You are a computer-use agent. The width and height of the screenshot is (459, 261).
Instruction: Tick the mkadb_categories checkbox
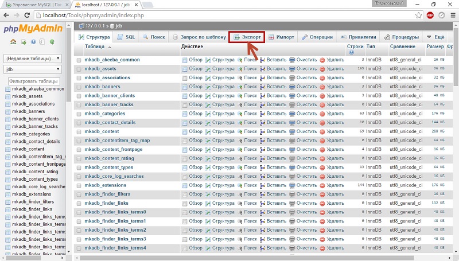point(79,114)
